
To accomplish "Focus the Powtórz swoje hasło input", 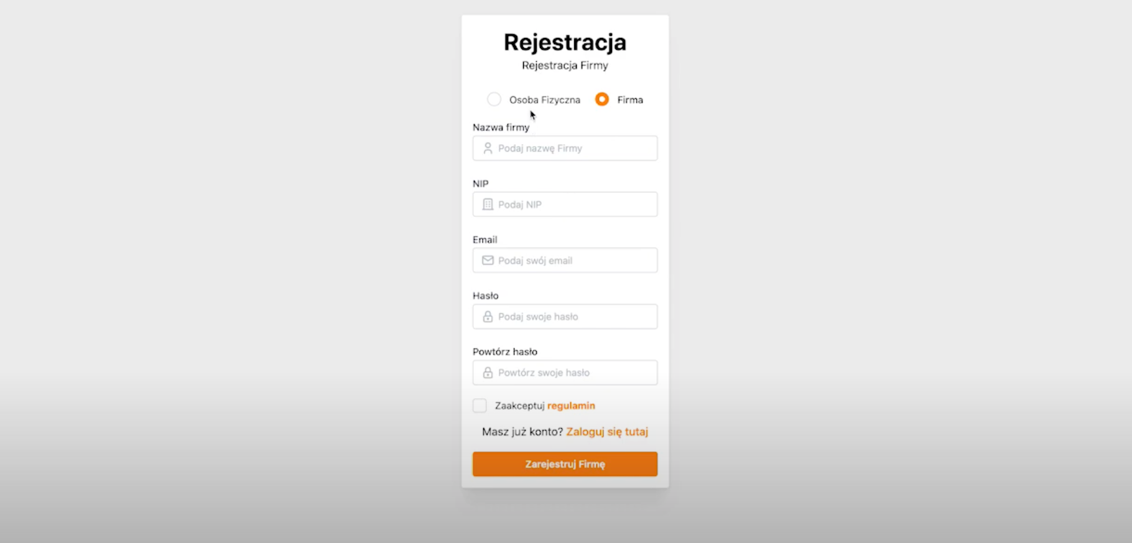I will click(572, 373).
